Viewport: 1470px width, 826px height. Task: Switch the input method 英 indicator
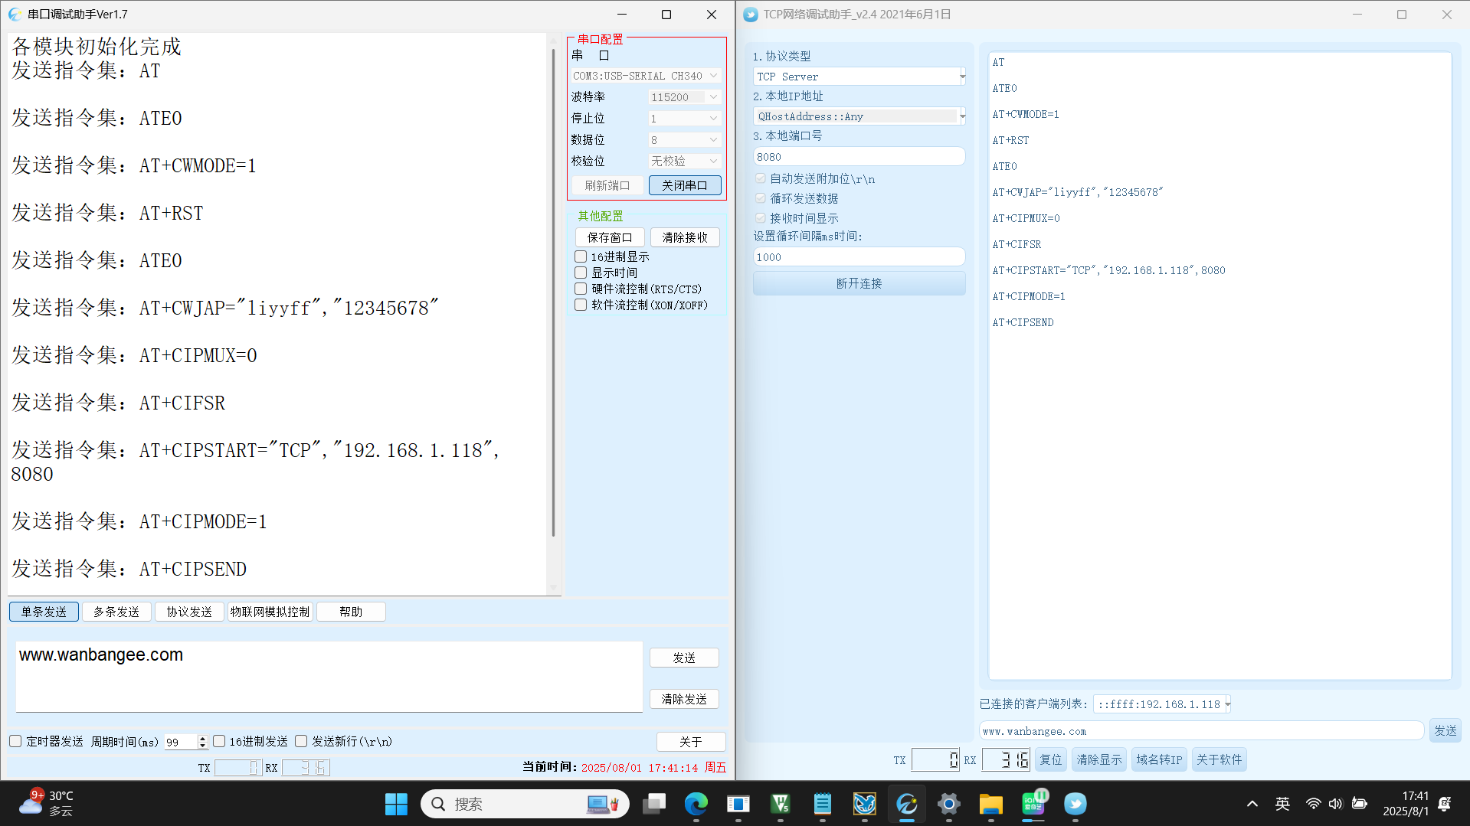click(1282, 804)
